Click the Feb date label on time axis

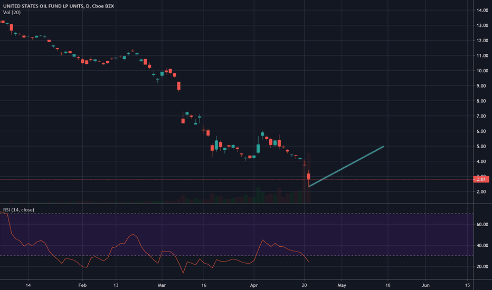point(82,285)
